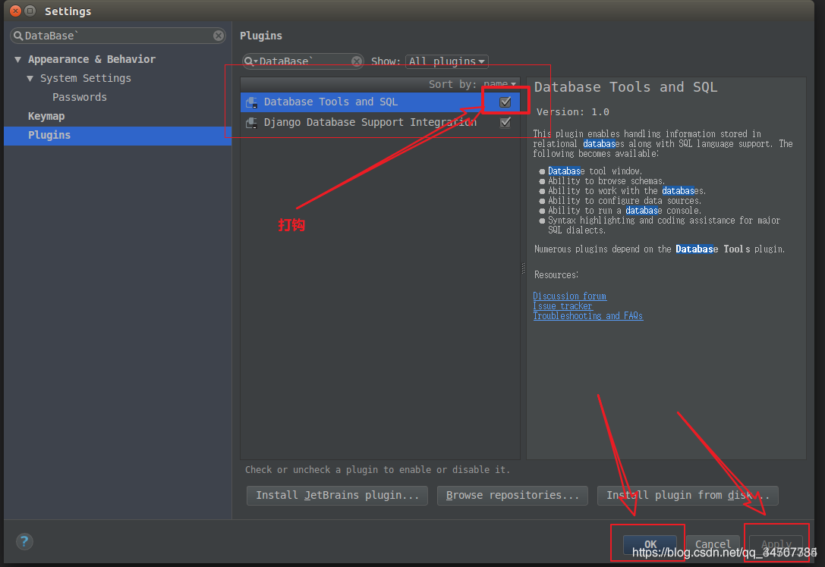
Task: Click Install JetBrains plugin button
Action: (337, 496)
